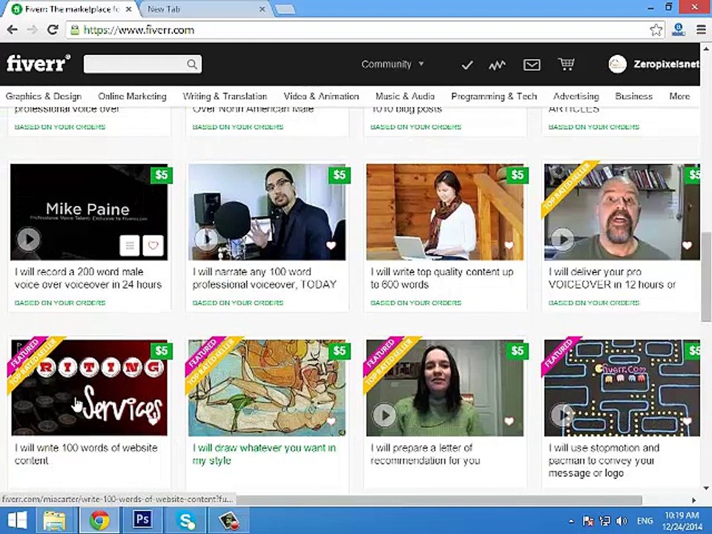Click the volume icon in system tray
Screen dimensions: 712x534
pyautogui.click(x=622, y=521)
